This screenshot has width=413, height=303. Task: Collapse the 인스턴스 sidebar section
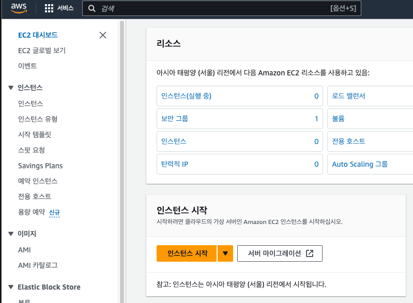[11, 88]
